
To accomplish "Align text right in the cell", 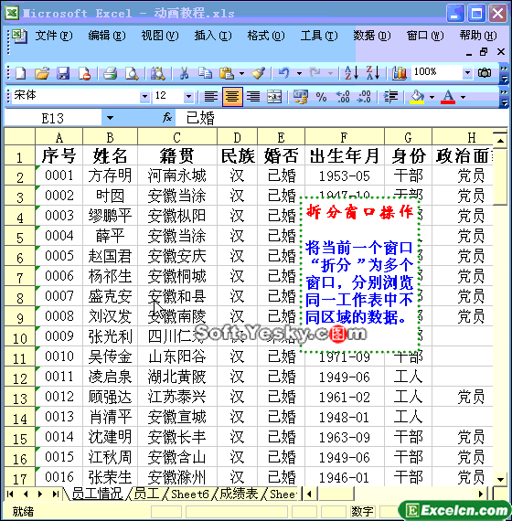I will click(x=253, y=97).
